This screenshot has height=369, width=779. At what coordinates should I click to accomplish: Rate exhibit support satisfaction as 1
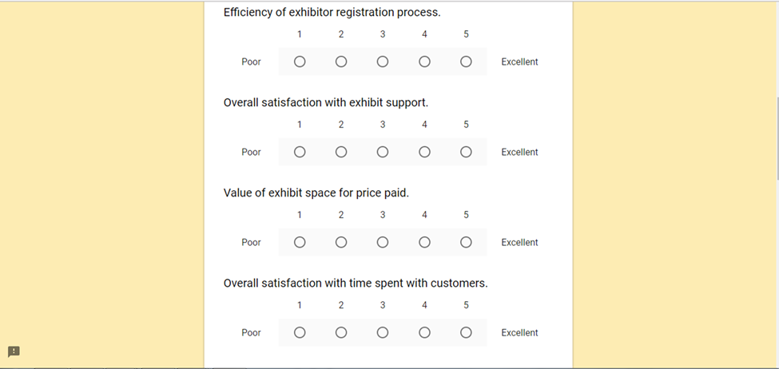pos(300,152)
